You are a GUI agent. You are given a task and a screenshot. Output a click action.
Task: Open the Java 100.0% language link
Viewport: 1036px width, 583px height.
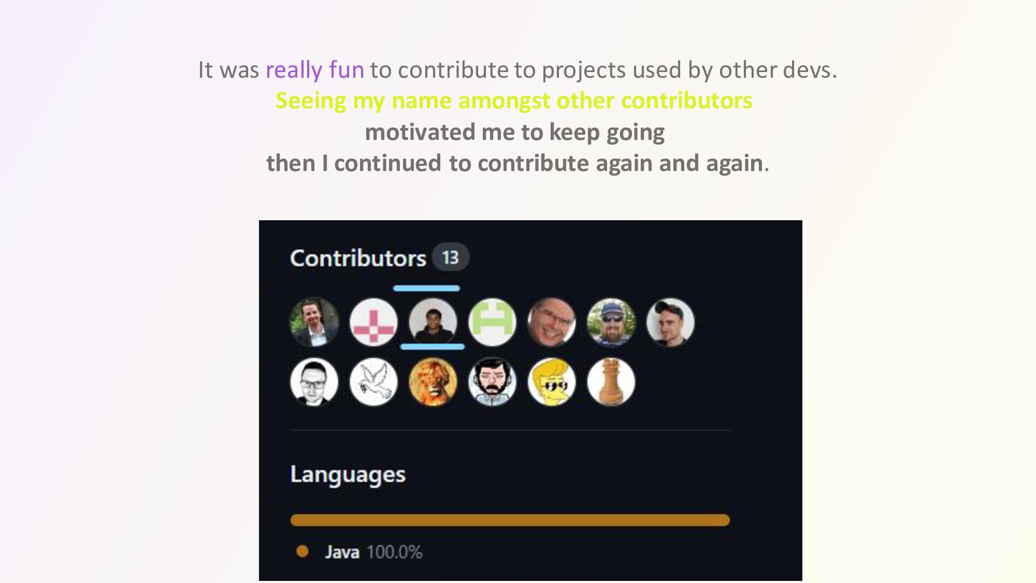373,552
